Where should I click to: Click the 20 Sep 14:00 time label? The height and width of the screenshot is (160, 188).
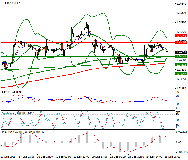(99, 157)
